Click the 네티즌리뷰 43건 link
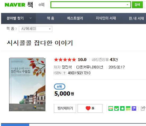The height and width of the screenshot is (126, 146). [x=105, y=60]
